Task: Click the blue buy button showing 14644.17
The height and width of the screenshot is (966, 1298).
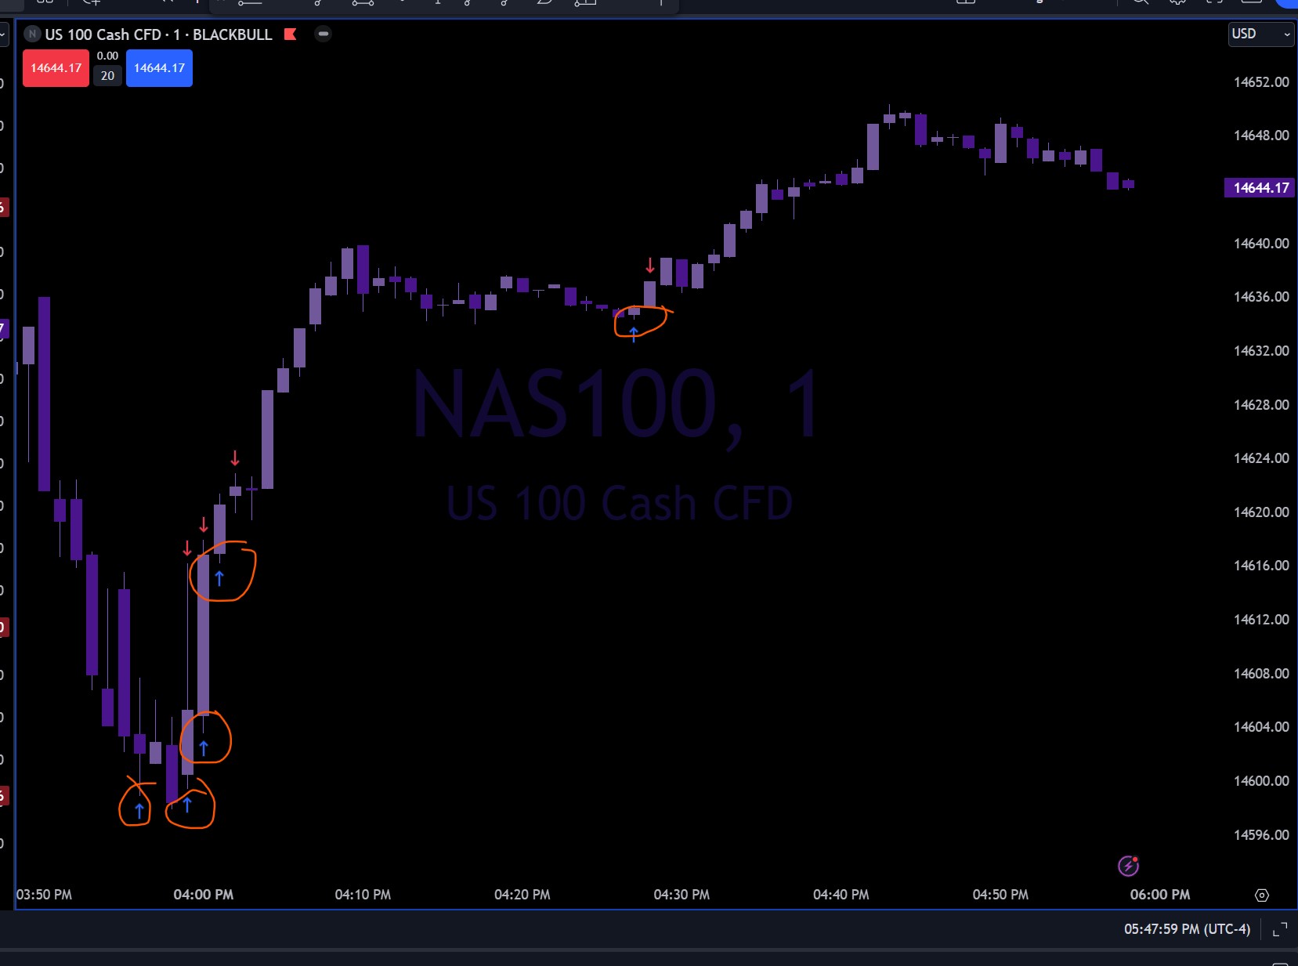Action: pyautogui.click(x=159, y=68)
